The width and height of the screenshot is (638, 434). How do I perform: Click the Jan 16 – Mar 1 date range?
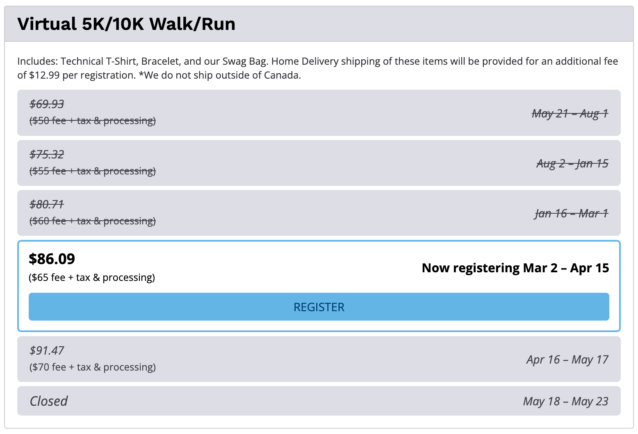pos(571,213)
